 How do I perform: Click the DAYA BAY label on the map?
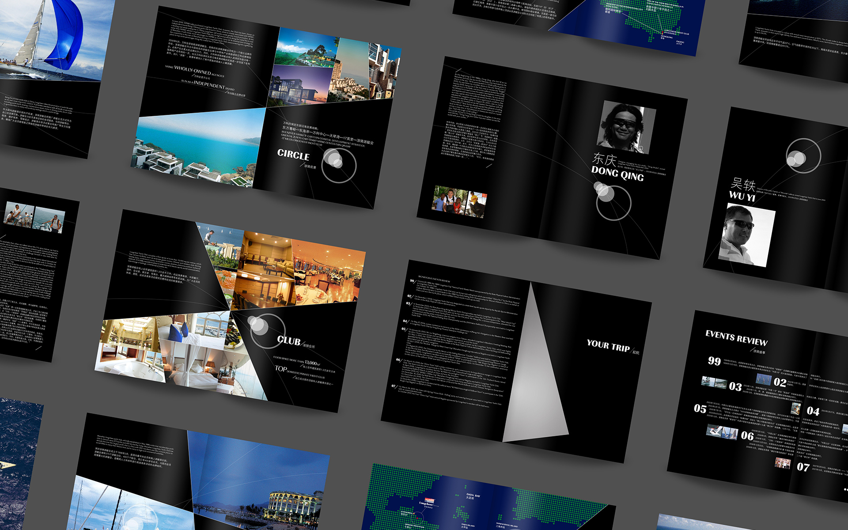473,495
